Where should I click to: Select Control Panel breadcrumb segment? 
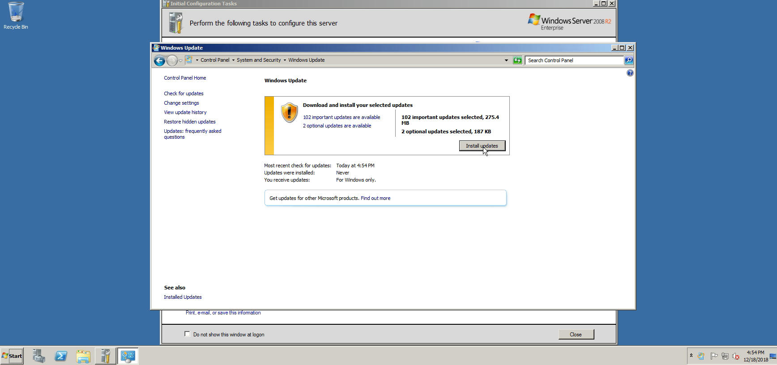click(x=215, y=60)
